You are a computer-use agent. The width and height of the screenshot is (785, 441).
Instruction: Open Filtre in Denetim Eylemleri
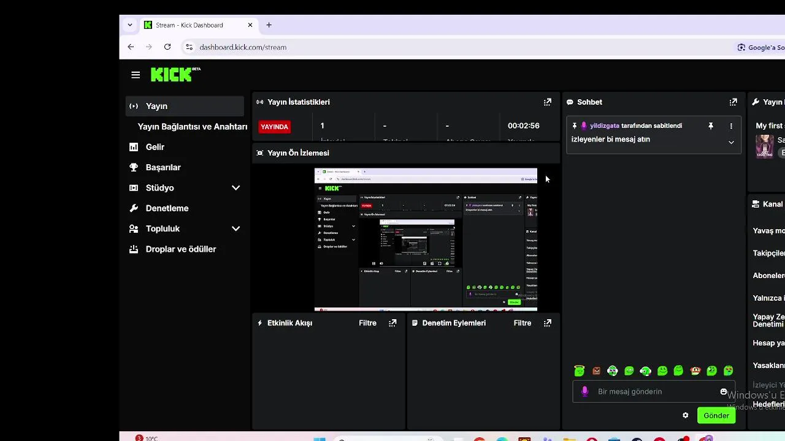pyautogui.click(x=523, y=323)
